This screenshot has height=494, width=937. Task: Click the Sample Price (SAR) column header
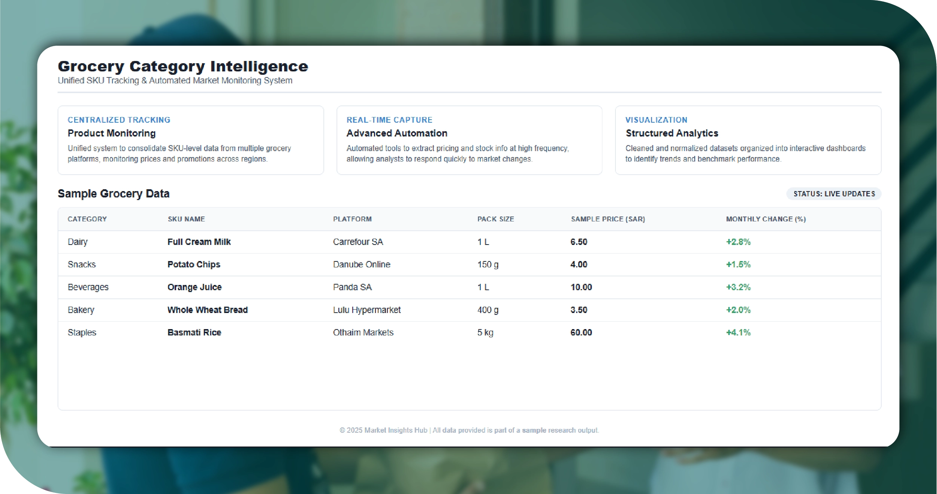click(x=608, y=219)
